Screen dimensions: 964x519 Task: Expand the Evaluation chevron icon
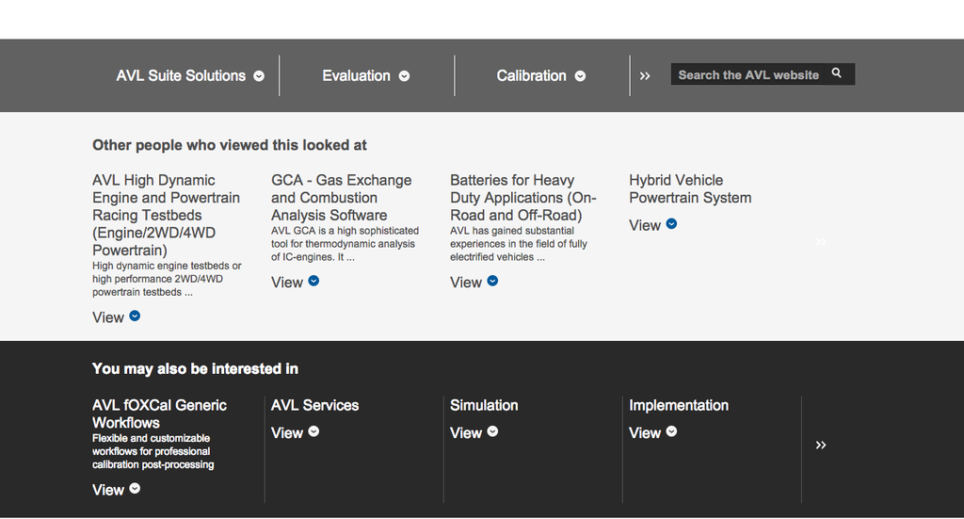click(x=404, y=76)
